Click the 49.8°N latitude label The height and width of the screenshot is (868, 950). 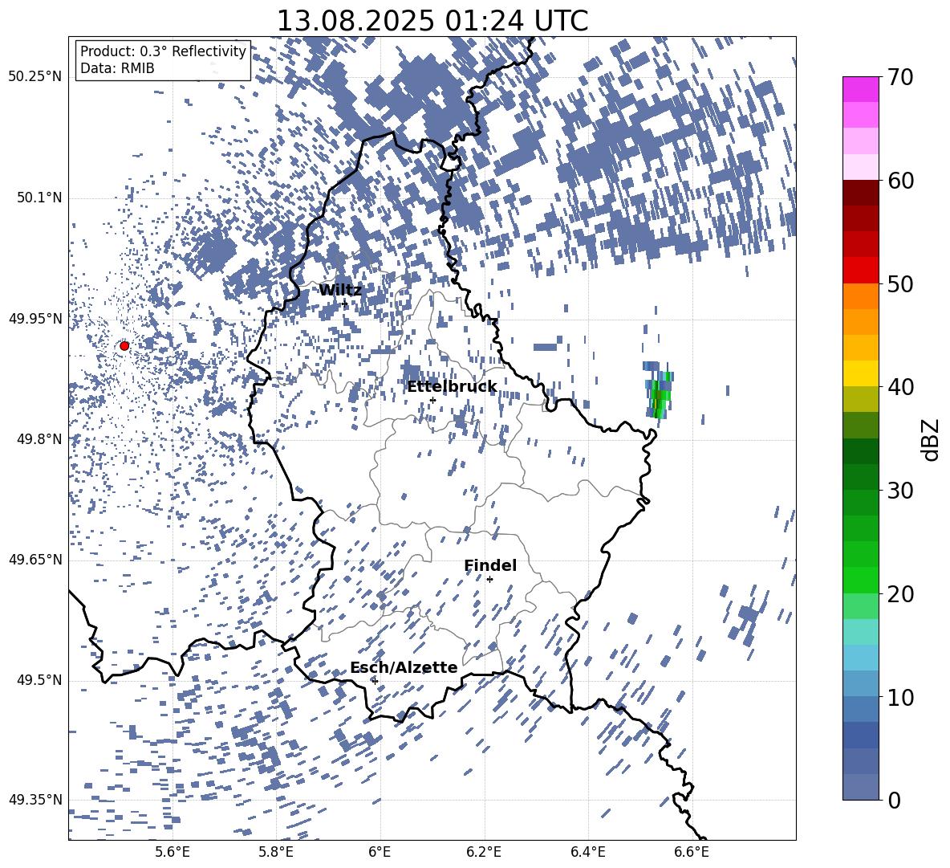[x=39, y=438]
